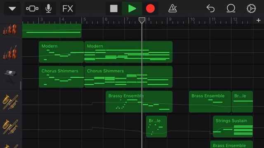Select the Strings Sustain region

coord(233,126)
